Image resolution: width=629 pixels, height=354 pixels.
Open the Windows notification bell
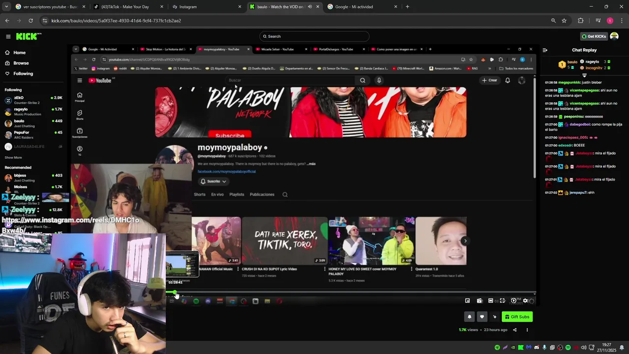pyautogui.click(x=622, y=348)
